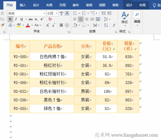The image size is (161, 140).
Task: Click the Format Painter brush icon
Action: click(2, 25)
